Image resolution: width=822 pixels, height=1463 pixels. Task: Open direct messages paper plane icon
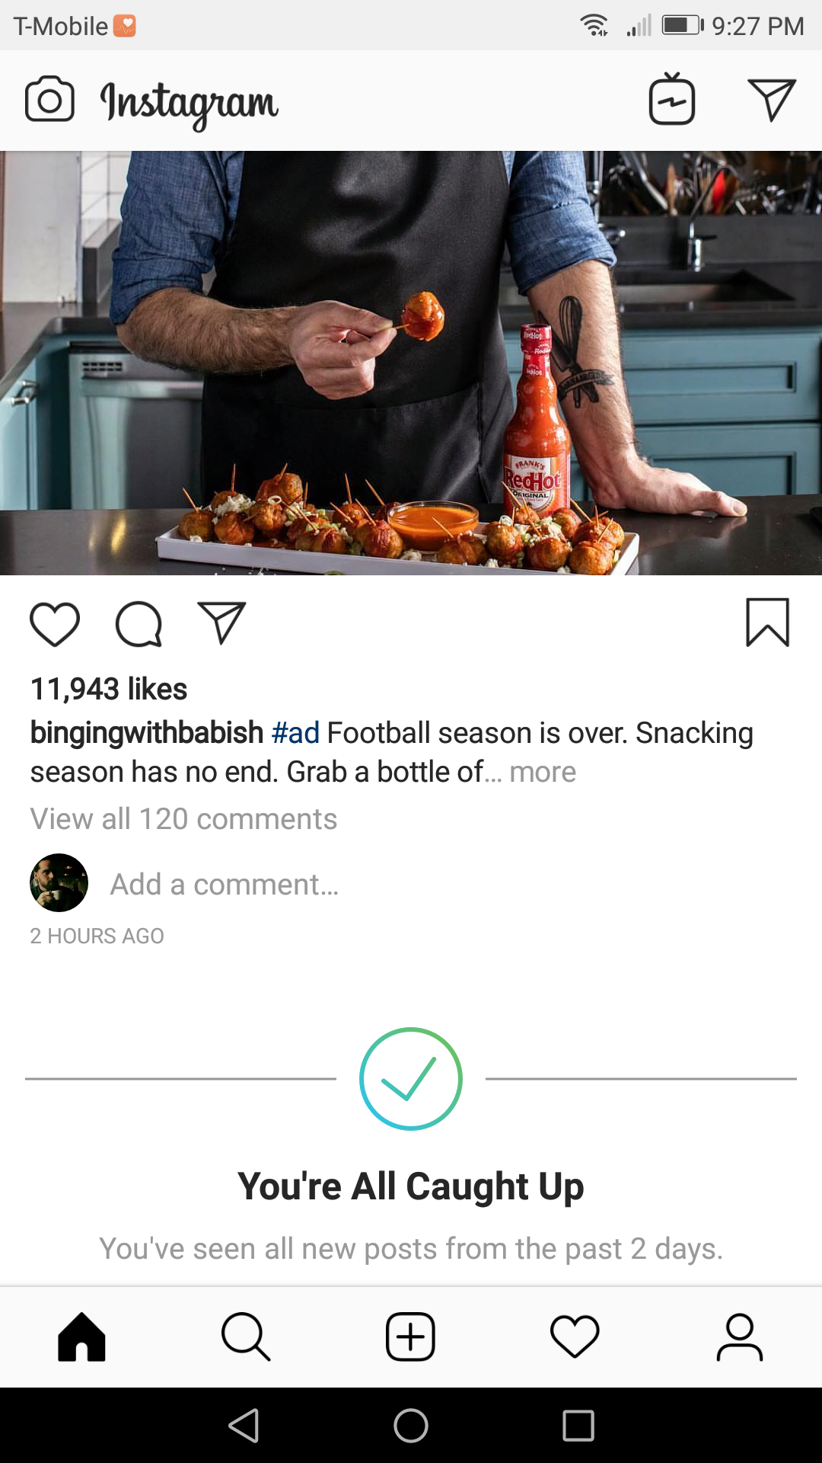point(771,100)
